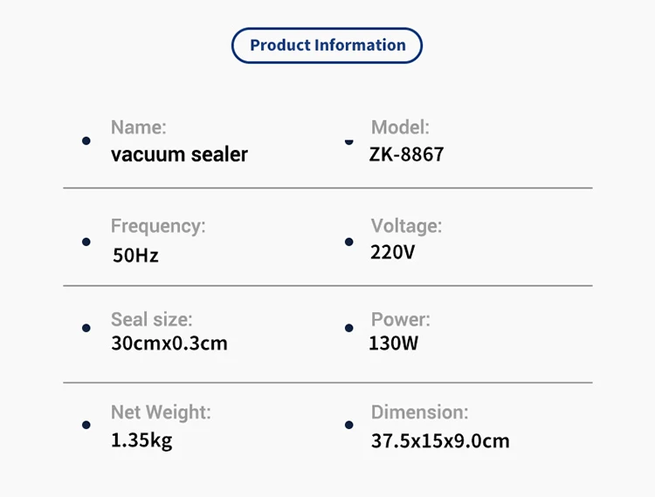The image size is (655, 497).
Task: Click the 37.5x15x9.0cm dimension value
Action: [x=440, y=440]
